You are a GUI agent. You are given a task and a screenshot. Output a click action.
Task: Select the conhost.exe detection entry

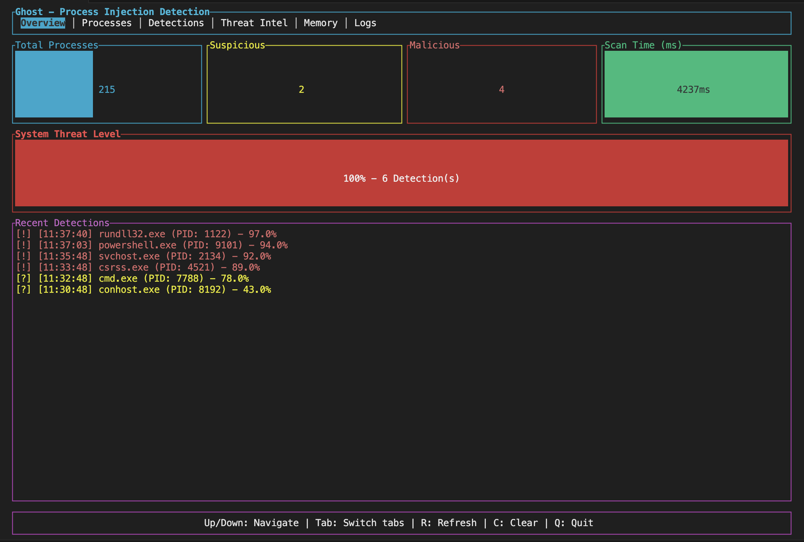tap(144, 289)
